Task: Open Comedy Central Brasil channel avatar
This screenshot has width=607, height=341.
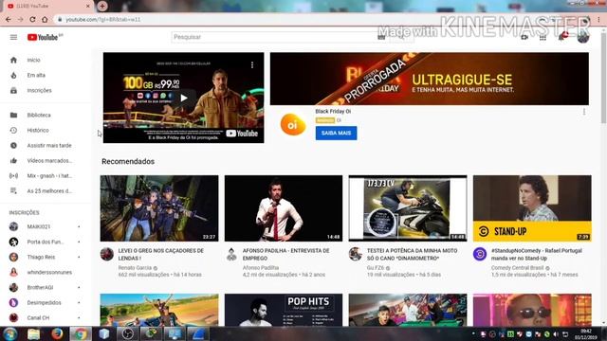Action: pyautogui.click(x=480, y=254)
